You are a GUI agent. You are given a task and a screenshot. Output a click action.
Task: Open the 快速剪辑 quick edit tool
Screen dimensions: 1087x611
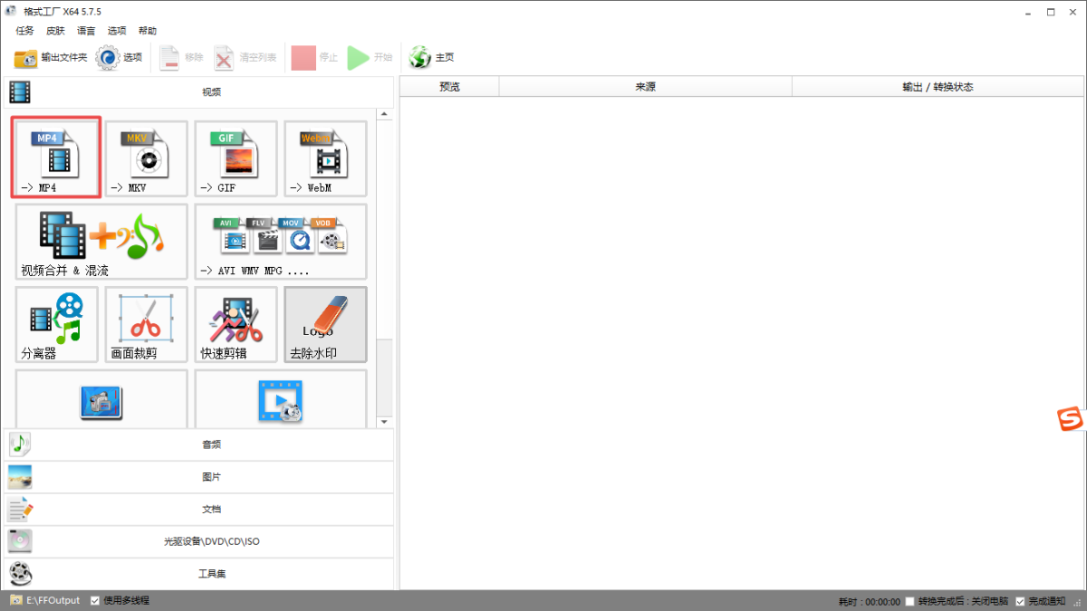coord(236,323)
